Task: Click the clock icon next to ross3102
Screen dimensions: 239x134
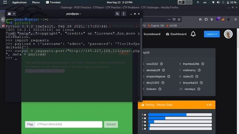Action: tap(161, 64)
